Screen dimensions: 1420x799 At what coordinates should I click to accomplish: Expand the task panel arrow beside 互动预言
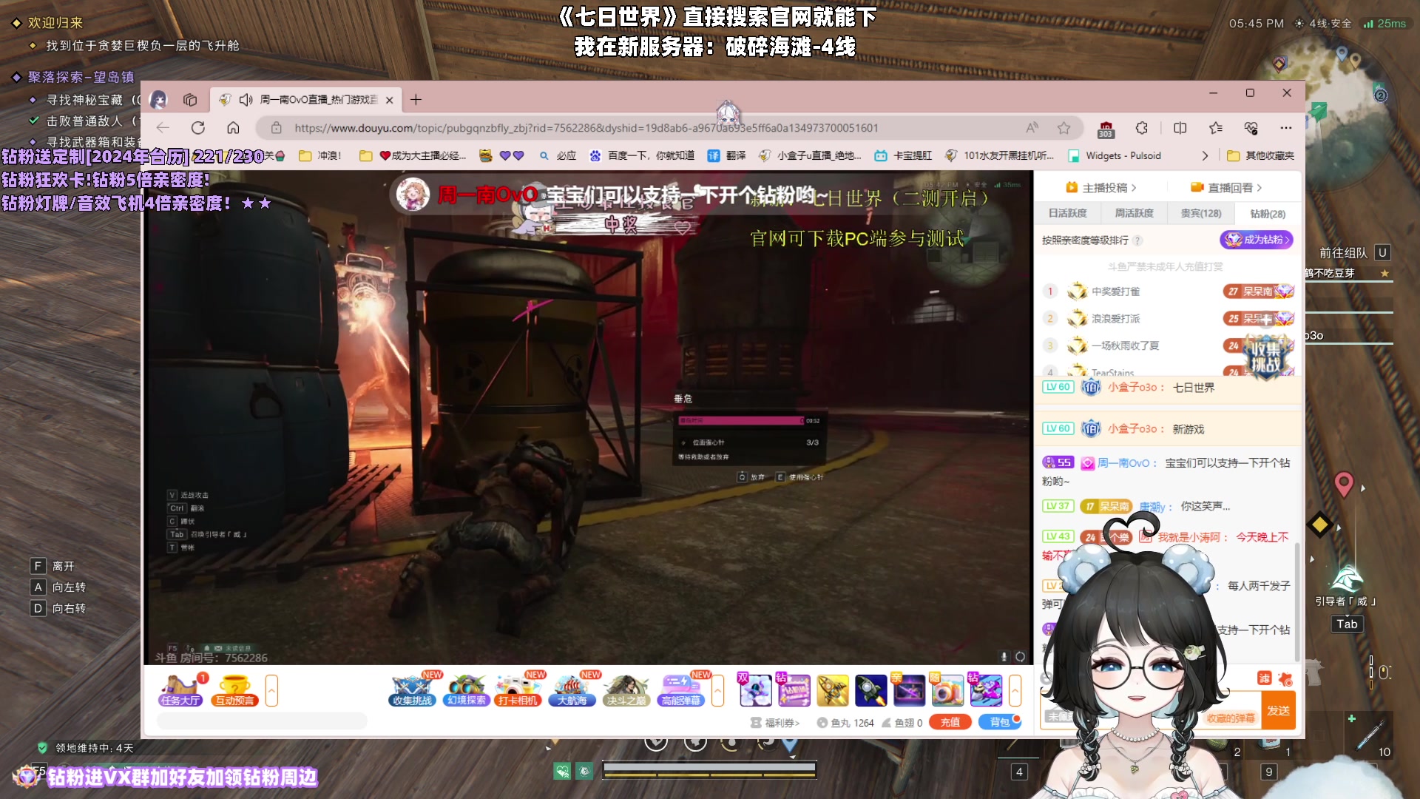click(x=271, y=690)
